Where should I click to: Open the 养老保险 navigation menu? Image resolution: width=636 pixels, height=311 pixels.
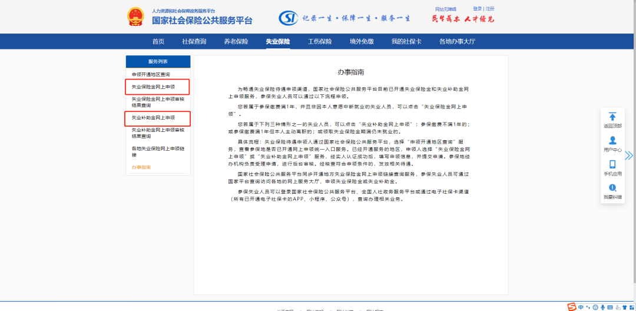point(236,41)
